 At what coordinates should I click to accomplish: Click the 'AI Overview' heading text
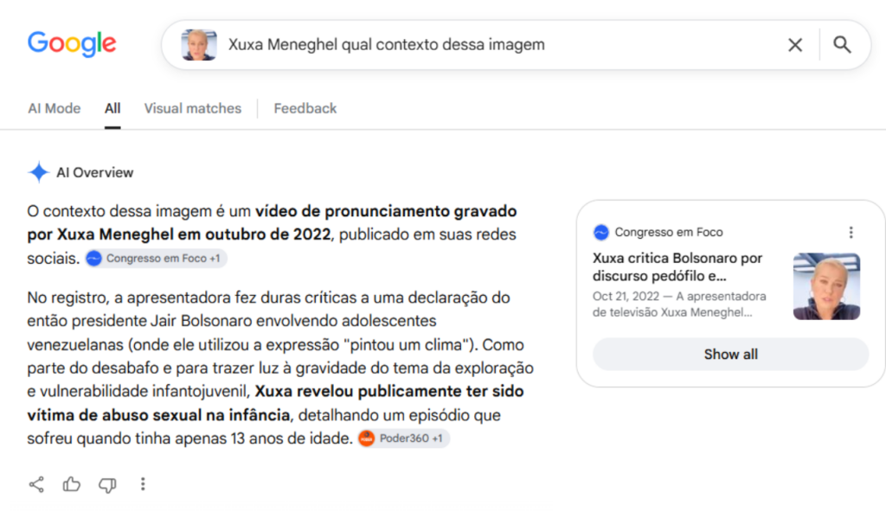[x=95, y=172]
